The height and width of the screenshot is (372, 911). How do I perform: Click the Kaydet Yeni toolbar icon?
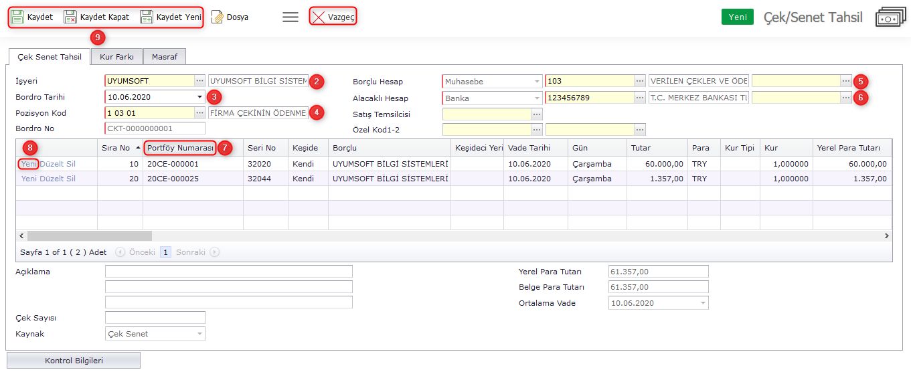click(147, 17)
